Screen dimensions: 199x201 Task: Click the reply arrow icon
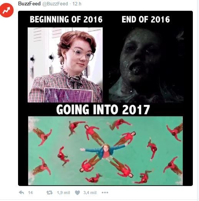[22, 193]
